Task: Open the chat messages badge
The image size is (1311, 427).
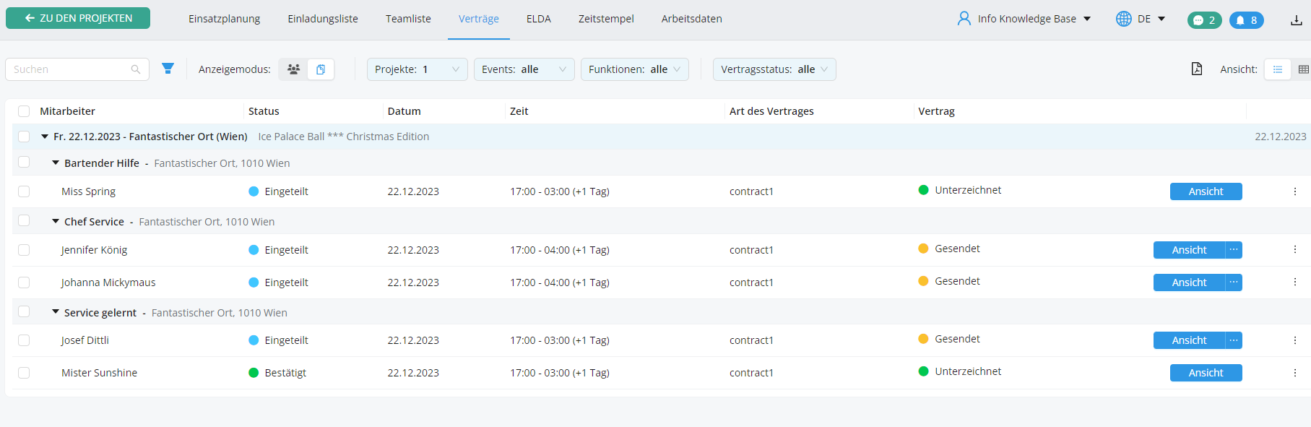Action: click(x=1204, y=20)
